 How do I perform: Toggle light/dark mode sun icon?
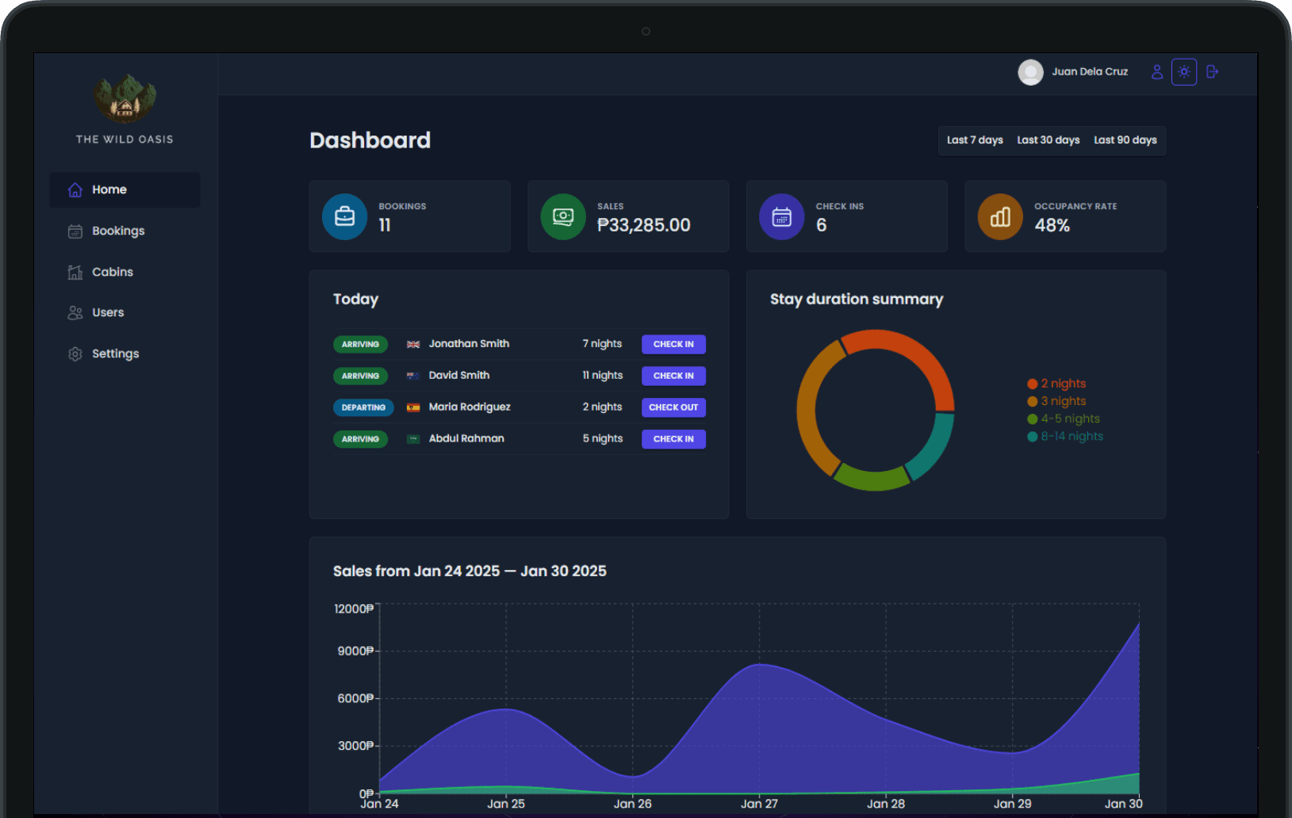tap(1183, 72)
